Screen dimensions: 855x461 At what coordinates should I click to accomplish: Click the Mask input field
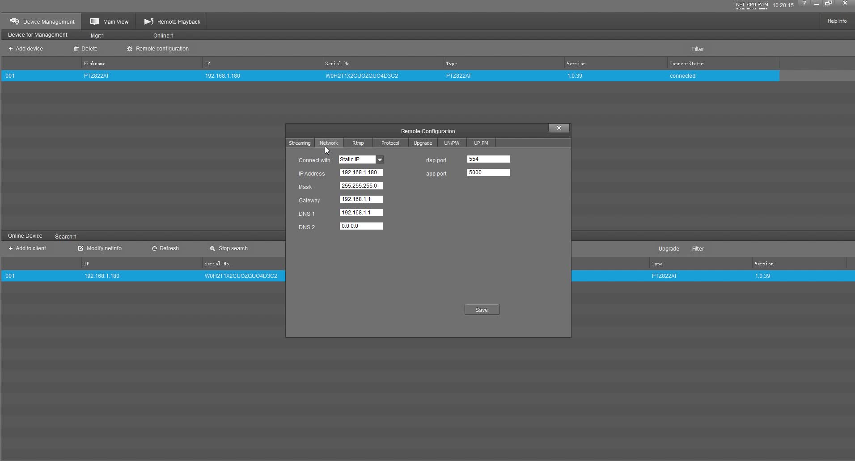361,186
